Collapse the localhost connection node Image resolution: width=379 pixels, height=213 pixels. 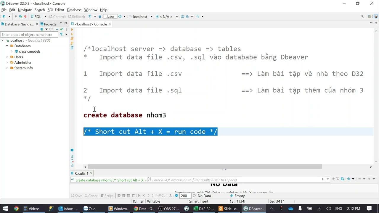pos(2,41)
